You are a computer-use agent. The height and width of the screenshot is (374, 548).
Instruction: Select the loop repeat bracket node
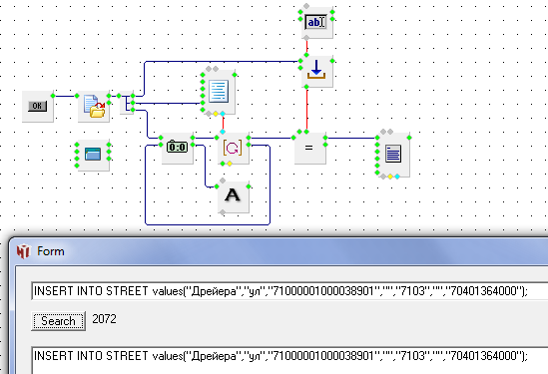pyautogui.click(x=233, y=148)
